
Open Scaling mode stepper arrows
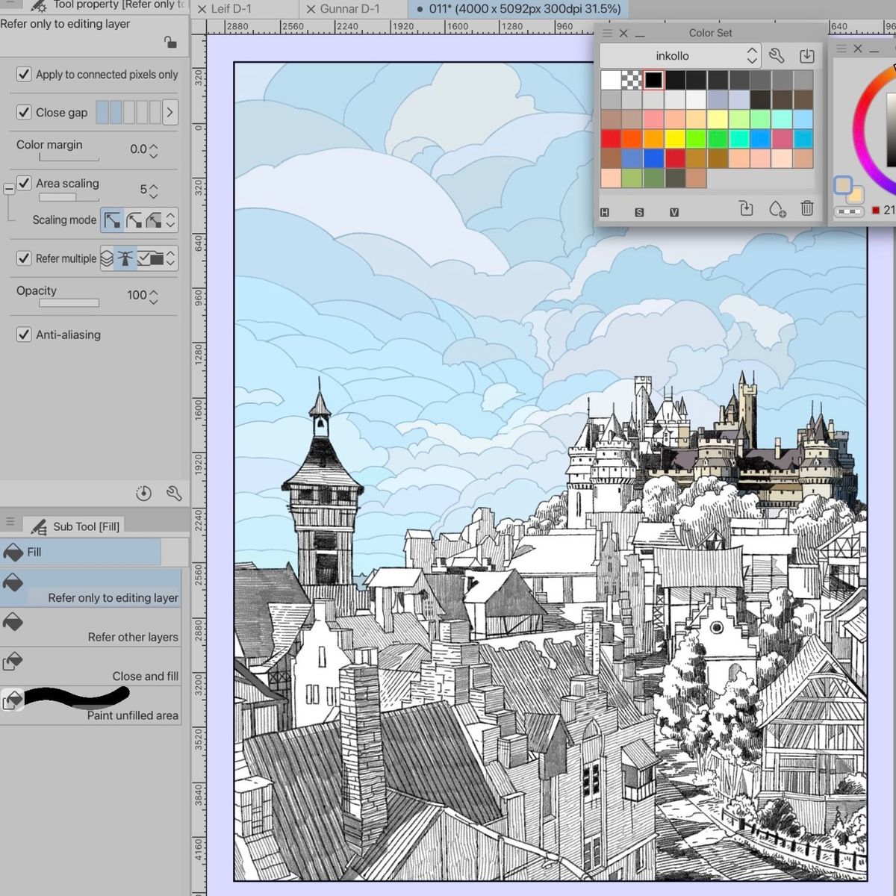(x=170, y=220)
